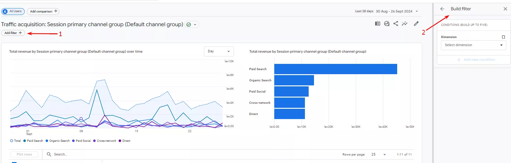
Task: Click the Paid Social bar
Action: pyautogui.click(x=291, y=92)
